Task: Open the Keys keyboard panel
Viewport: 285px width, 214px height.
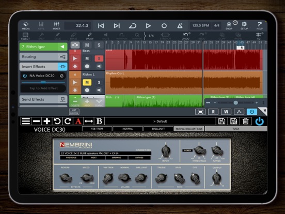Action: click(41, 26)
